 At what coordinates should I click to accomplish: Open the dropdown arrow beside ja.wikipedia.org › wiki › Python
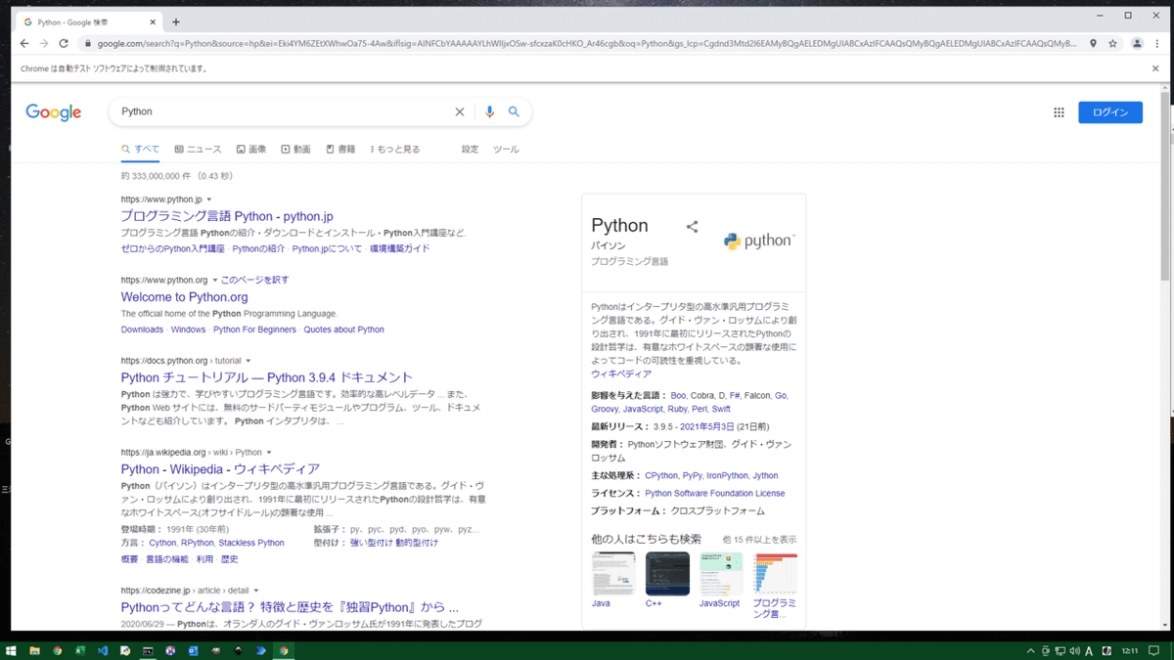coord(270,453)
